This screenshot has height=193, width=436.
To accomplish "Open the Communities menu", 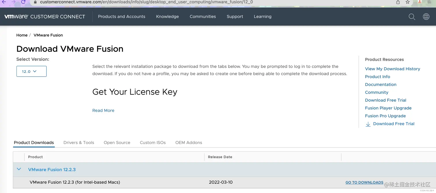I will coord(203,16).
